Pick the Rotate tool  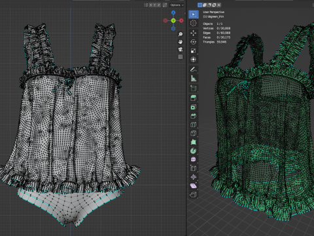[193, 42]
